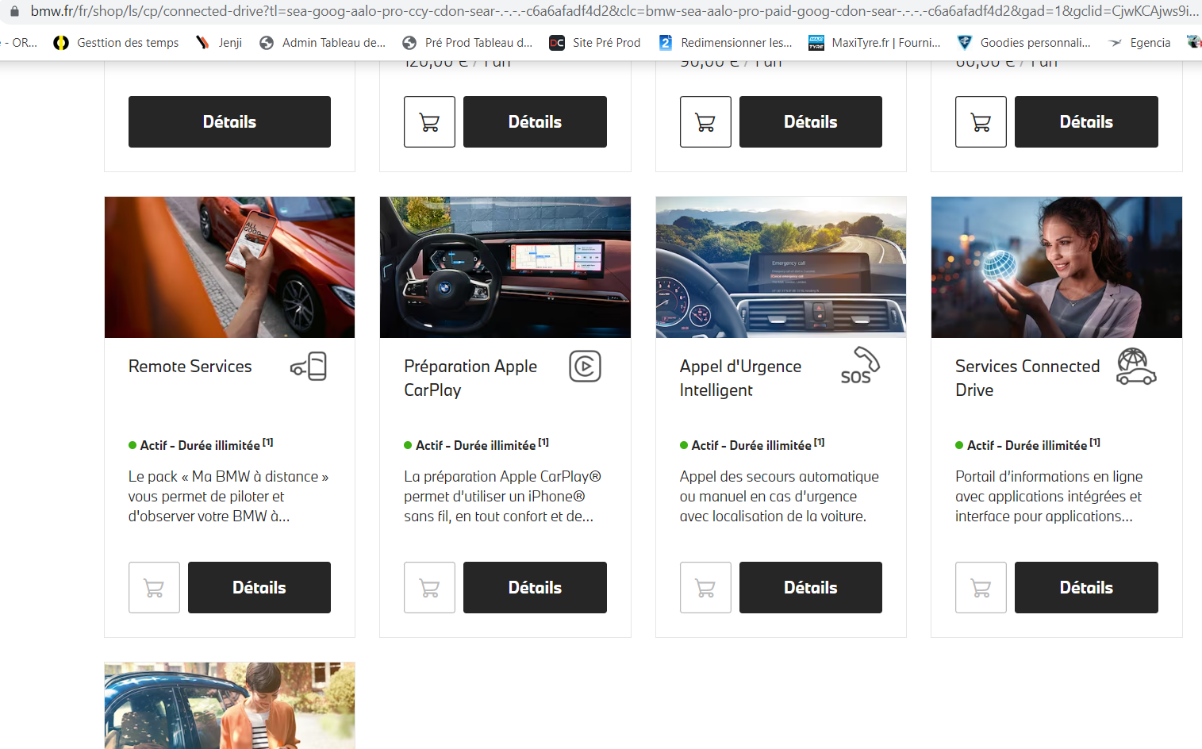Open the Site Pré Prod bookmark
Image resolution: width=1202 pixels, height=749 pixels.
tap(595, 43)
